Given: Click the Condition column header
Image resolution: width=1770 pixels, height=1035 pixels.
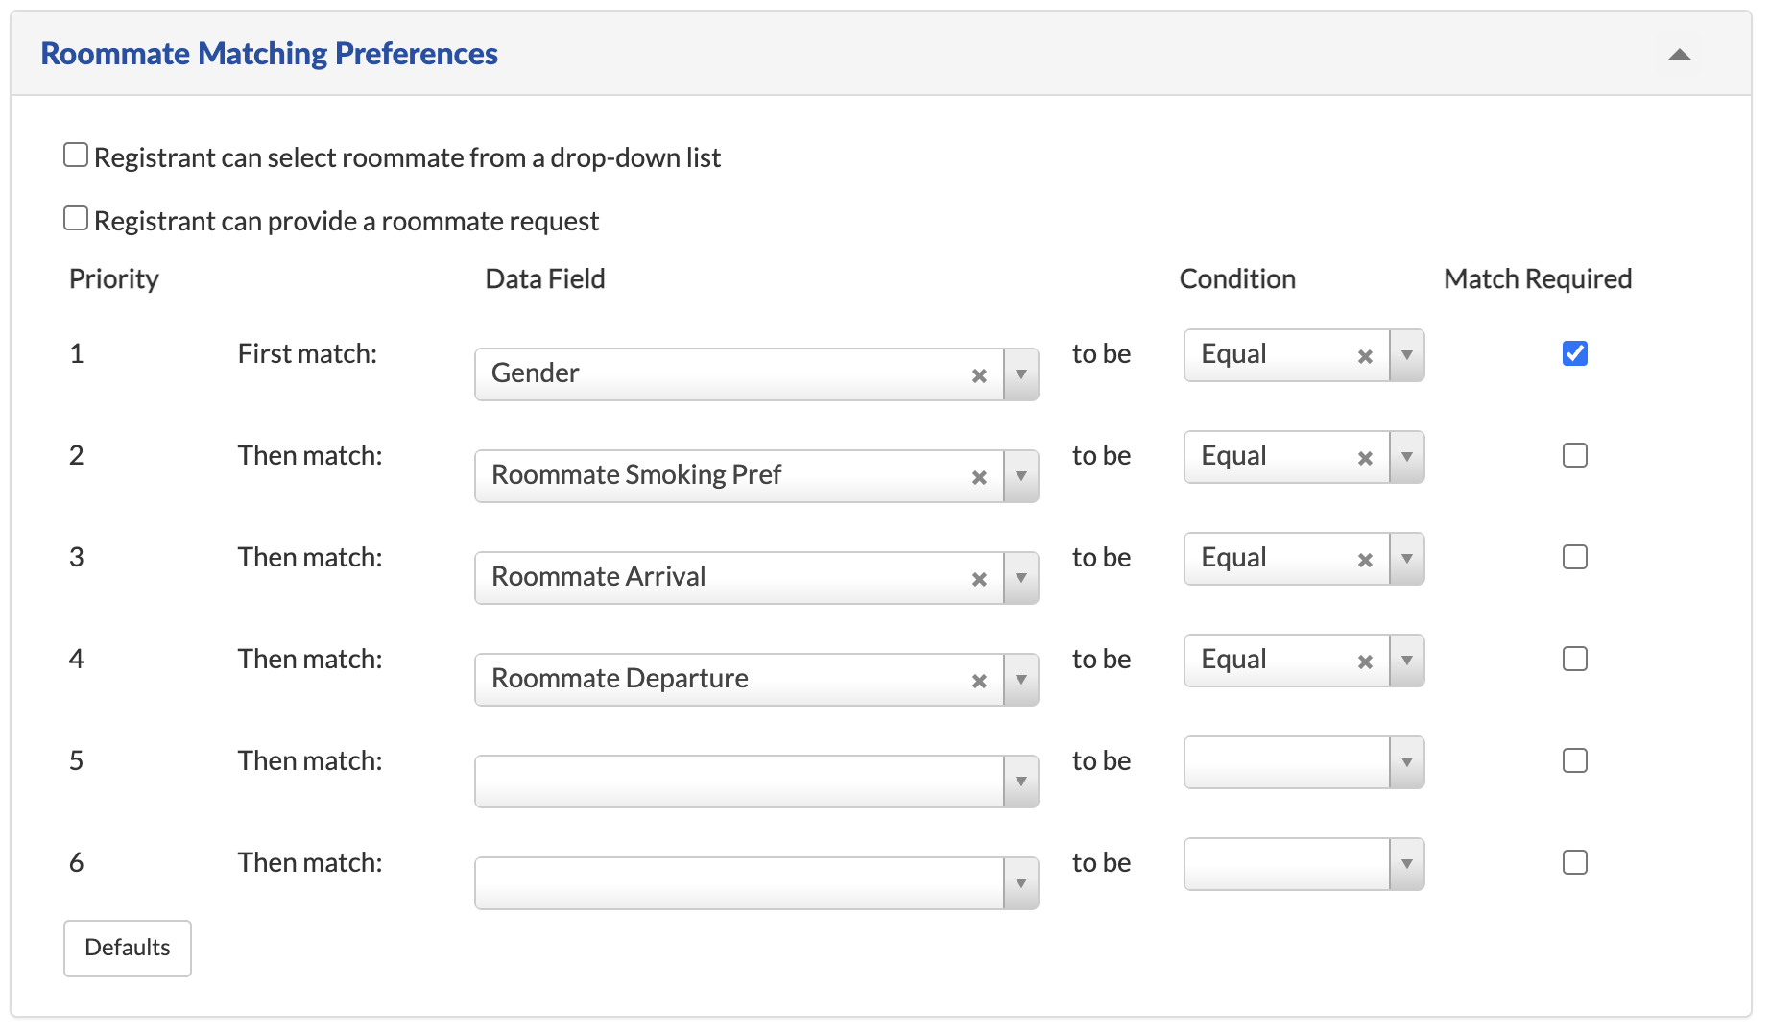Looking at the screenshot, I should click(1237, 278).
